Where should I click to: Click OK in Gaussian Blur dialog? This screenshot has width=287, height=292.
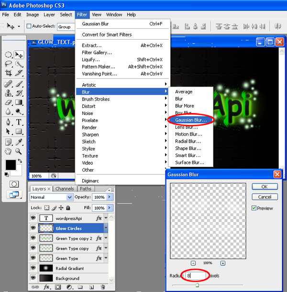(265, 187)
